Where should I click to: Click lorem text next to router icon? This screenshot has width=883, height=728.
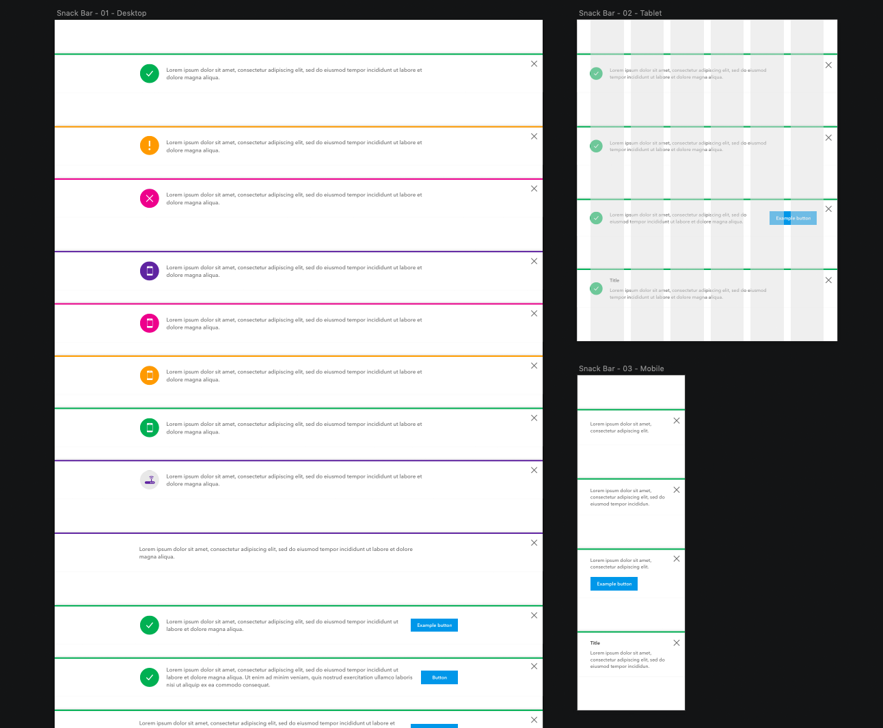pos(294,480)
